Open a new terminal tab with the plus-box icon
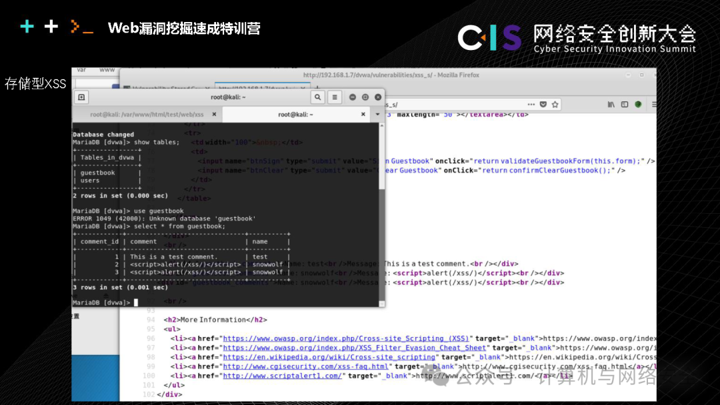Screen dimensions: 720x405 click(81, 97)
